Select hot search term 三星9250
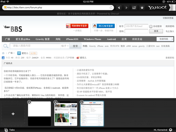The height and width of the screenshot is (132, 176). [x=150, y=46]
